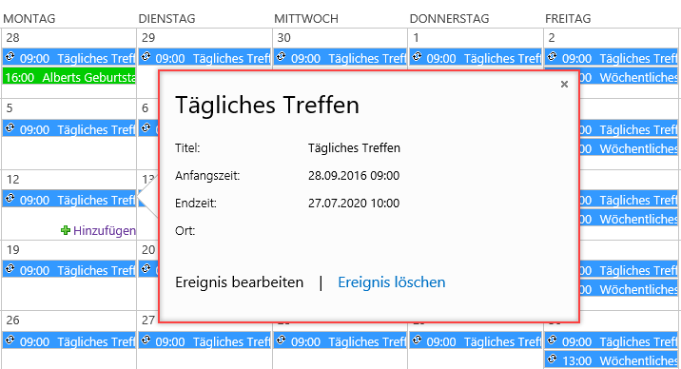The width and height of the screenshot is (681, 369).
Task: Click recurrence icon on Friday's bottom-row 09:00 event
Action: tap(553, 340)
